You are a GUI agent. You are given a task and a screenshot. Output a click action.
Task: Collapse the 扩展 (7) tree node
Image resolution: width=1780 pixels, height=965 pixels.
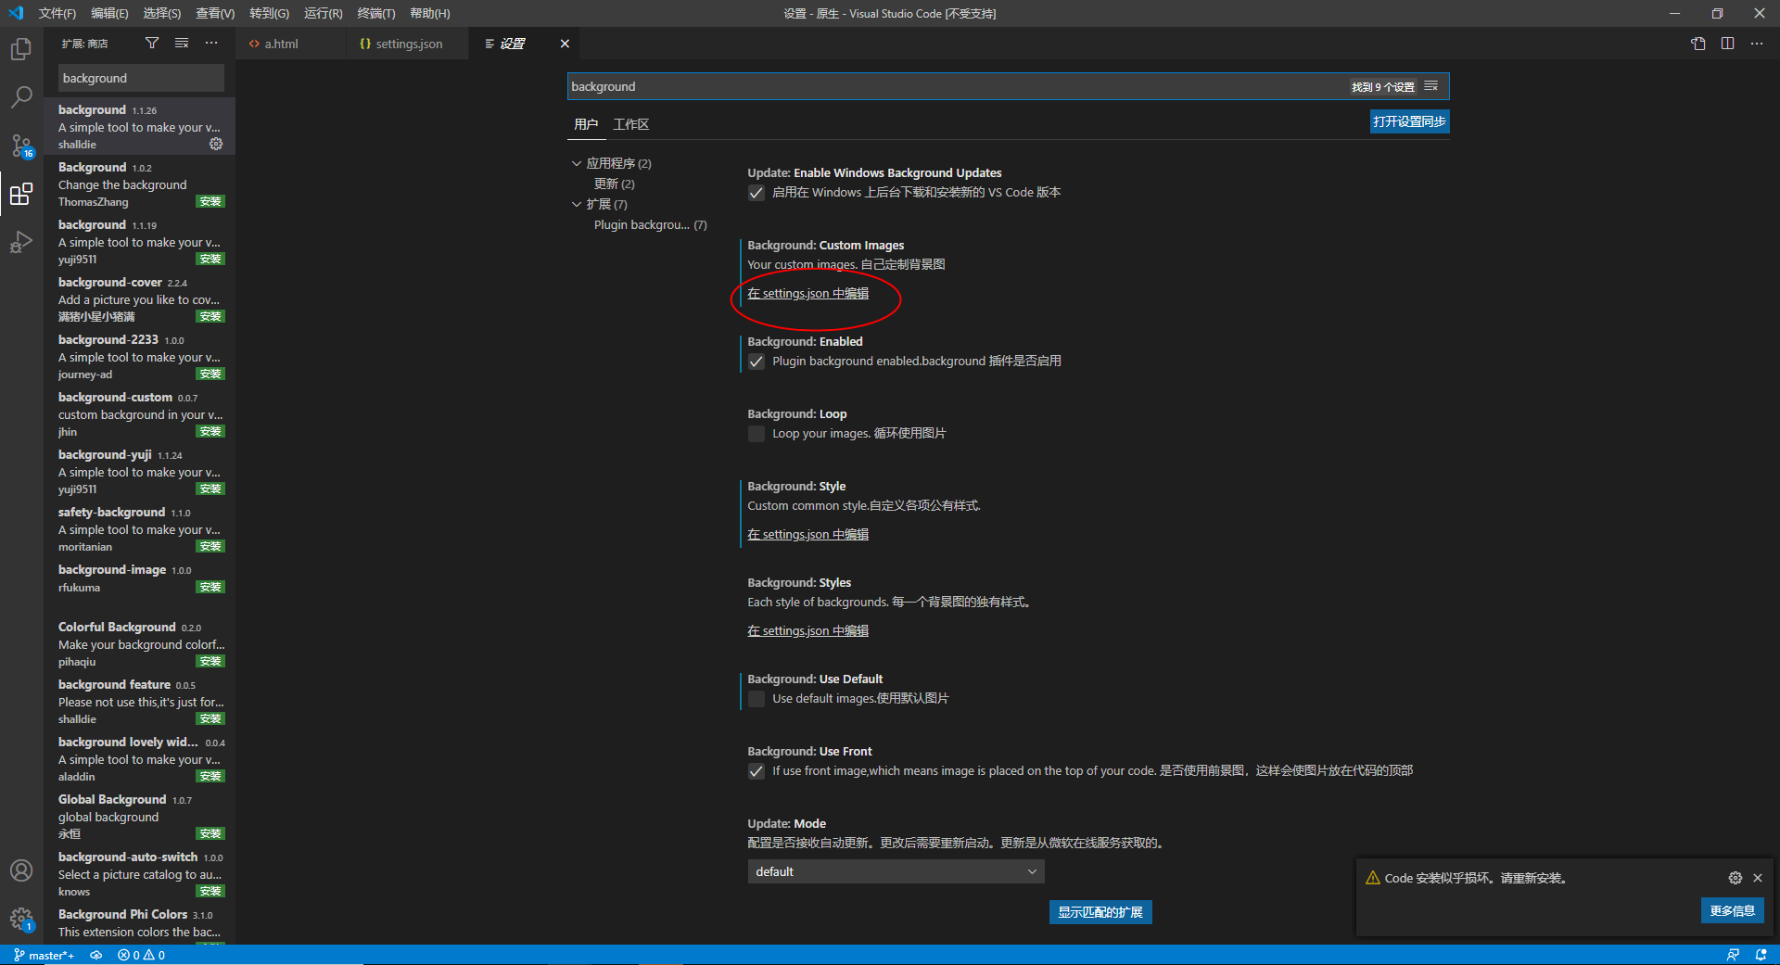click(x=577, y=204)
